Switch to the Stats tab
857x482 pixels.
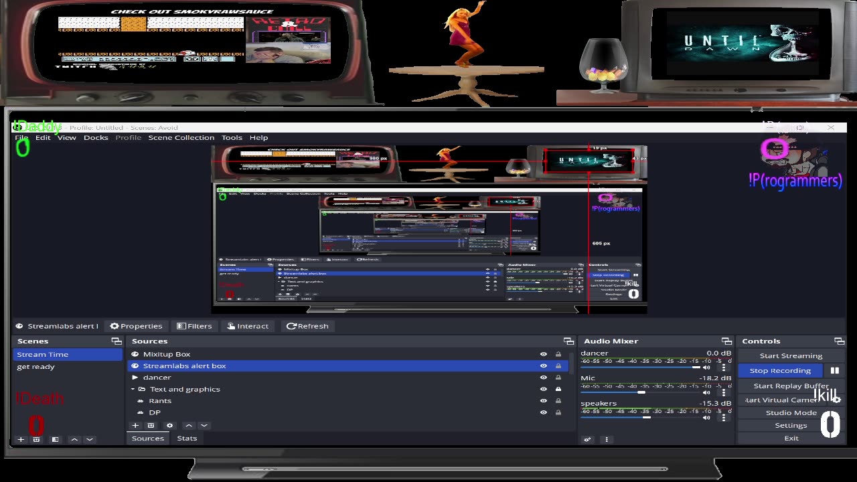pyautogui.click(x=187, y=438)
